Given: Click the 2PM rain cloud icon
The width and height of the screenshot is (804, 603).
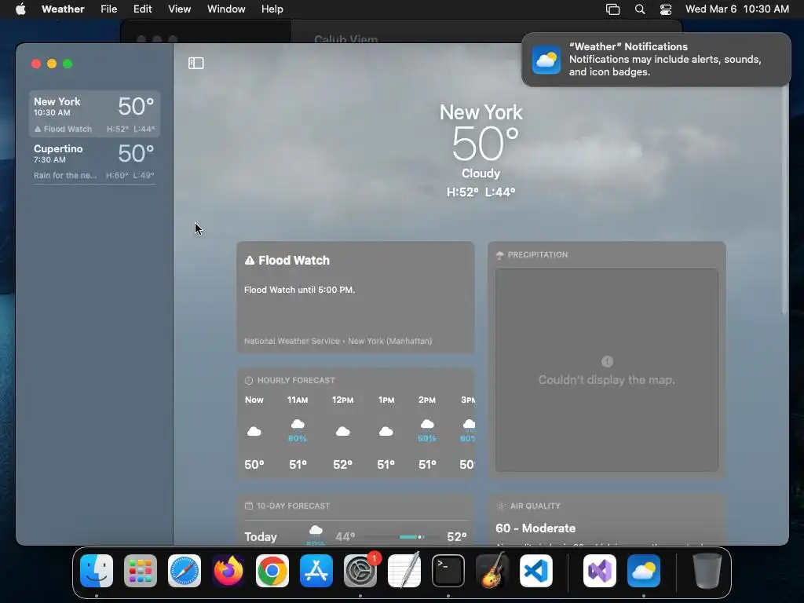Looking at the screenshot, I should pos(427,425).
